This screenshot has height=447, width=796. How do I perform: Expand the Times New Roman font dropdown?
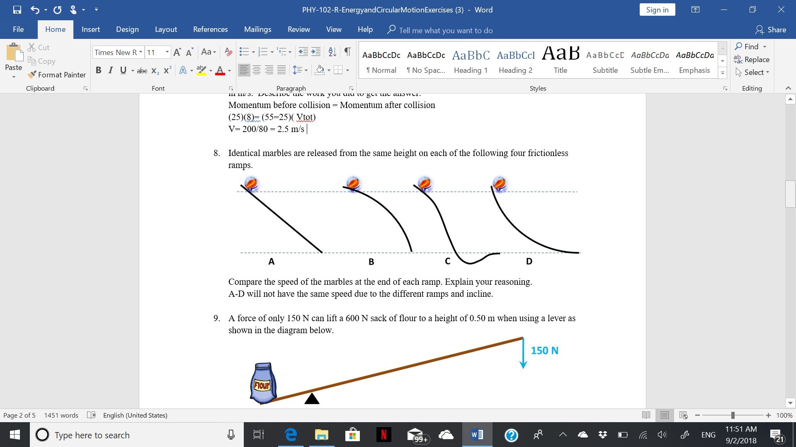click(141, 52)
